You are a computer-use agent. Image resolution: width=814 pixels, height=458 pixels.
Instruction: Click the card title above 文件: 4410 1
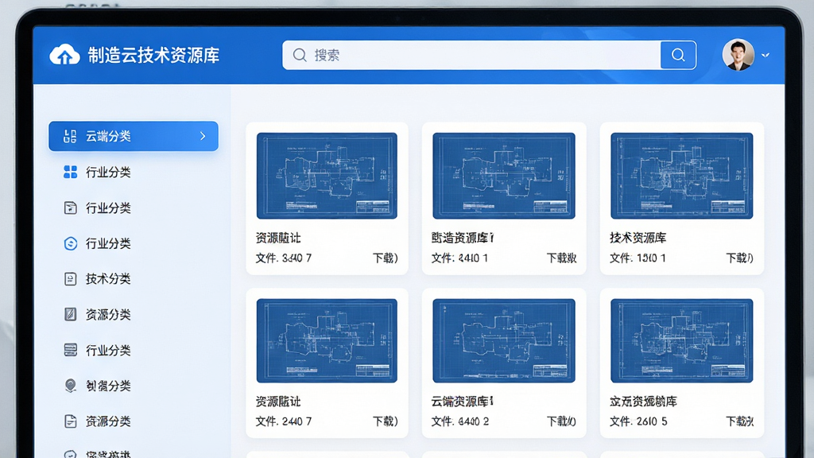[463, 238]
